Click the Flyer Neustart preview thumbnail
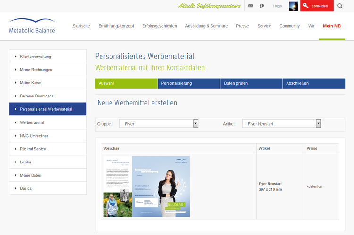 147,186
